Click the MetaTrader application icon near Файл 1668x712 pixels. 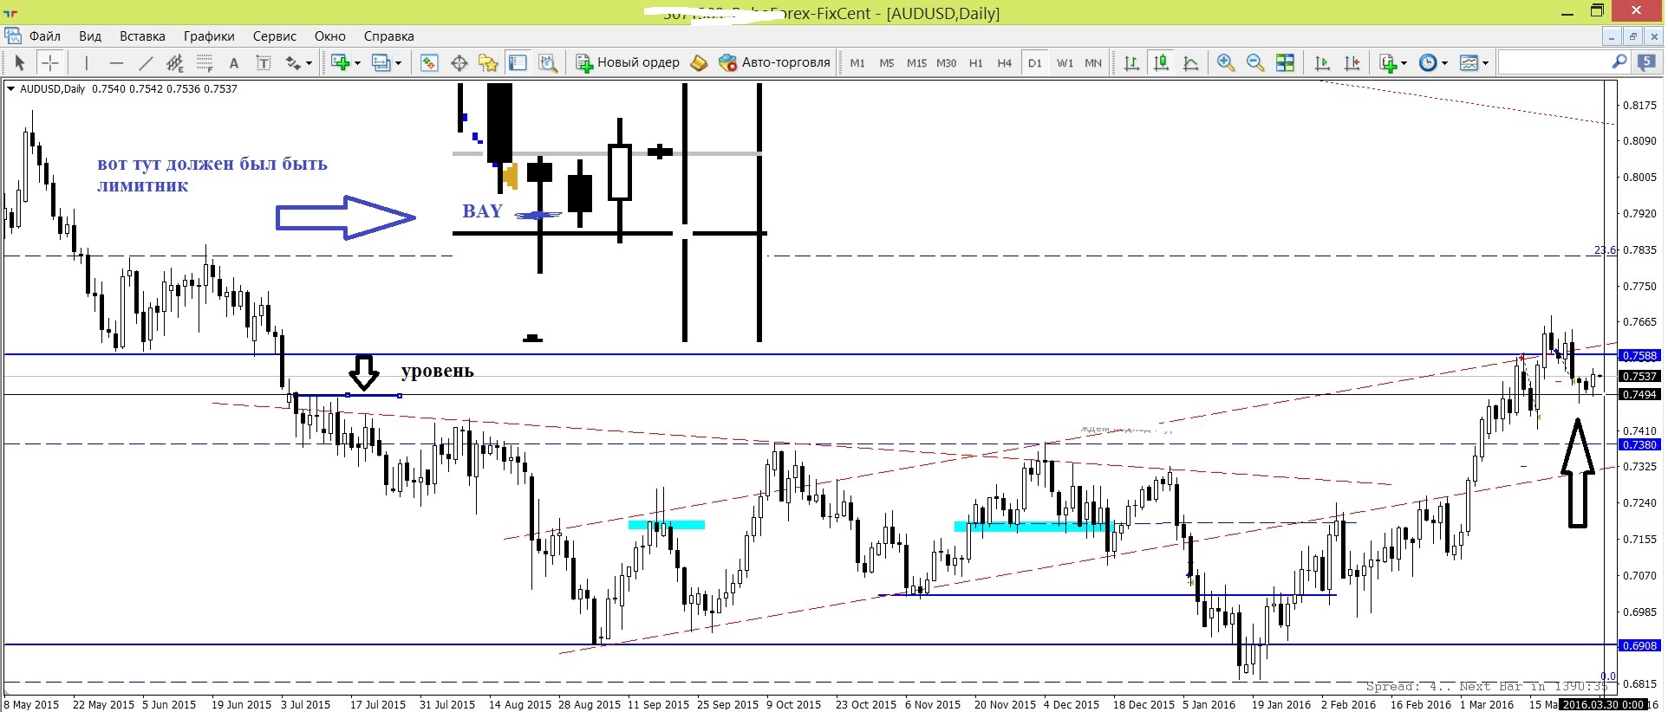pos(13,36)
